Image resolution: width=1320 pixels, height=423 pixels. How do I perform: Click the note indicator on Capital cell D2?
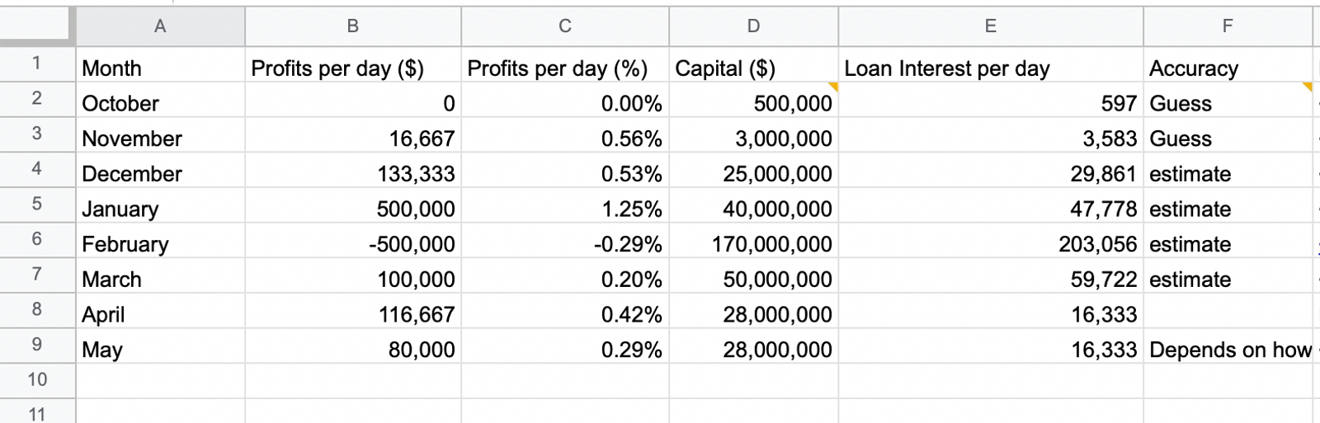(x=833, y=87)
